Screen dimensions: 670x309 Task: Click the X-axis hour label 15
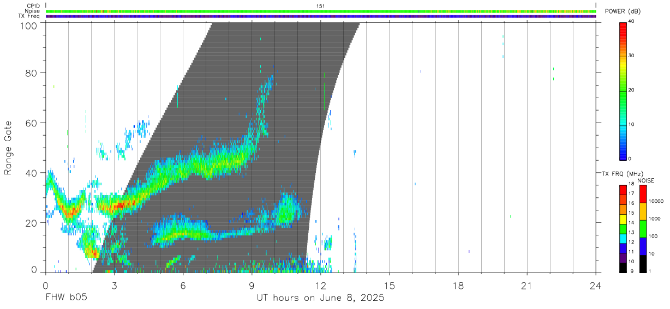pyautogui.click(x=390, y=286)
